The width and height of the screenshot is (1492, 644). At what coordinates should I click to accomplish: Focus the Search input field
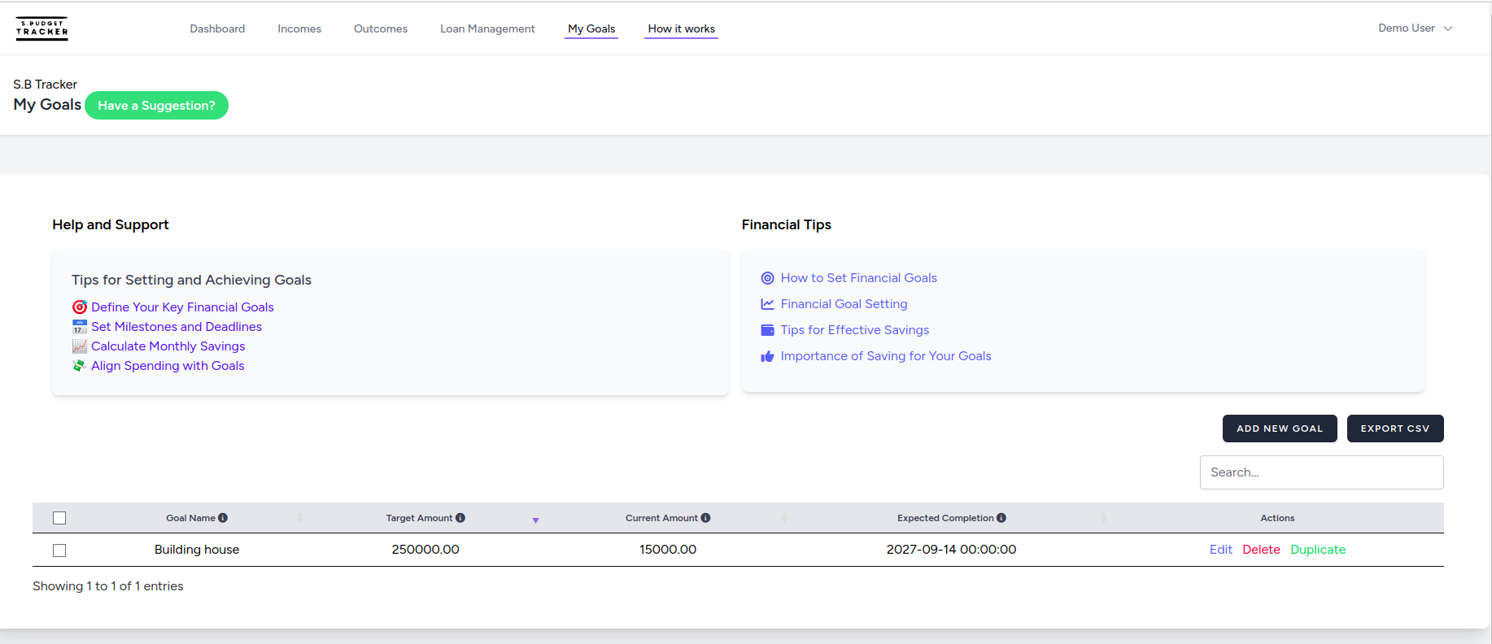click(x=1321, y=472)
